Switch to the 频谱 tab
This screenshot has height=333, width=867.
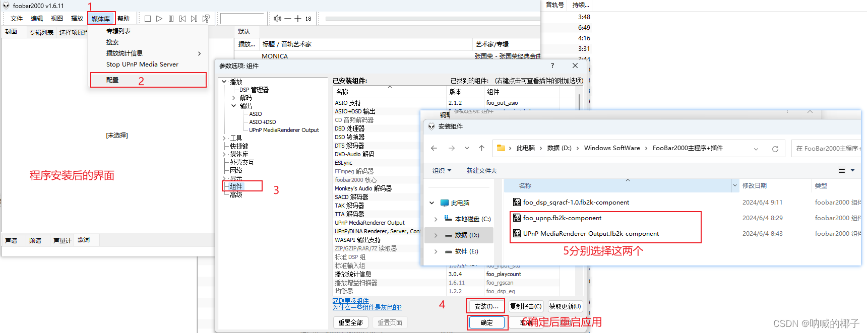pyautogui.click(x=35, y=240)
